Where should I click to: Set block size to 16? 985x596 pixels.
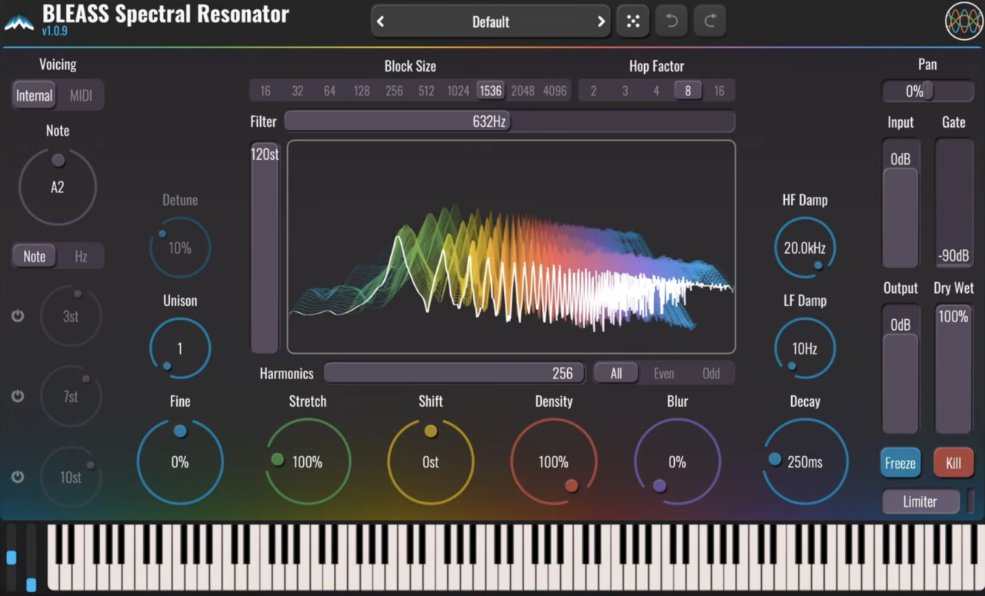coord(265,91)
